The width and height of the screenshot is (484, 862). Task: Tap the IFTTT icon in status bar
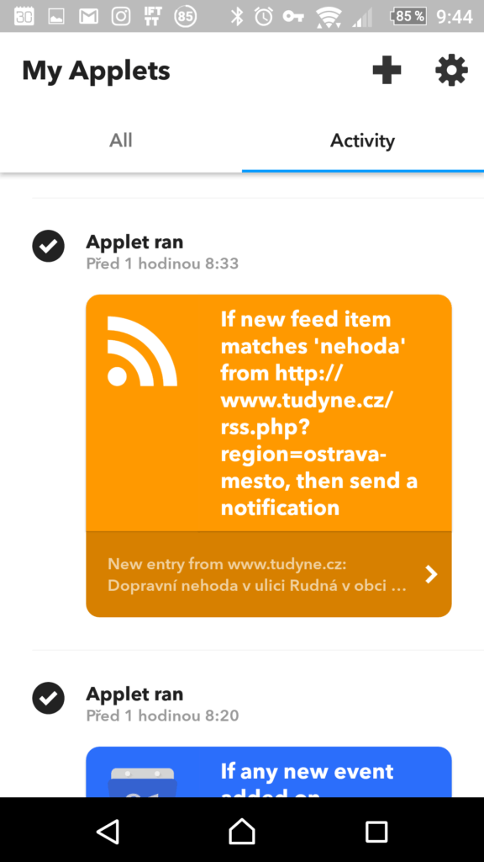[x=153, y=17]
